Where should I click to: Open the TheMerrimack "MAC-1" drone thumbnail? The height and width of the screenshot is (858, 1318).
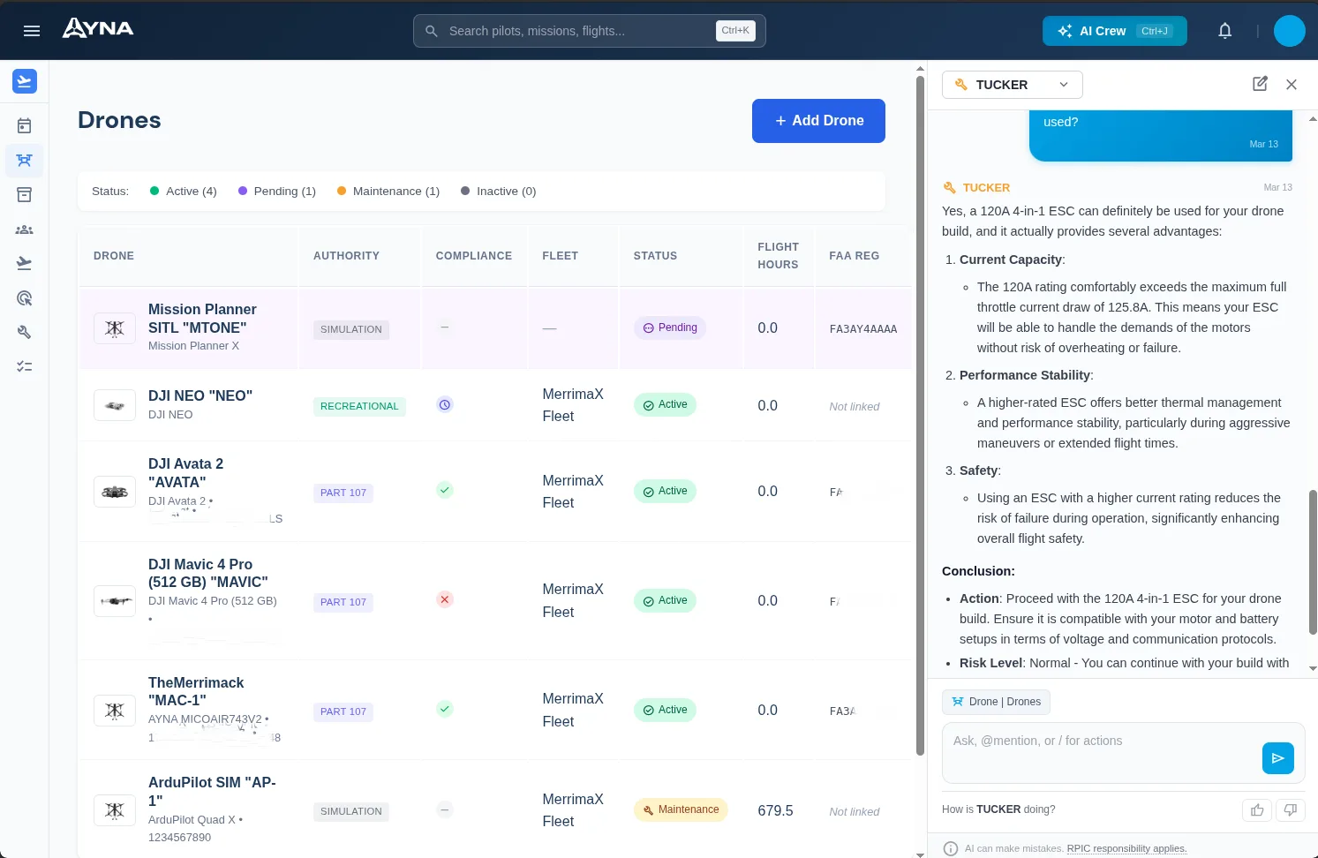click(115, 711)
